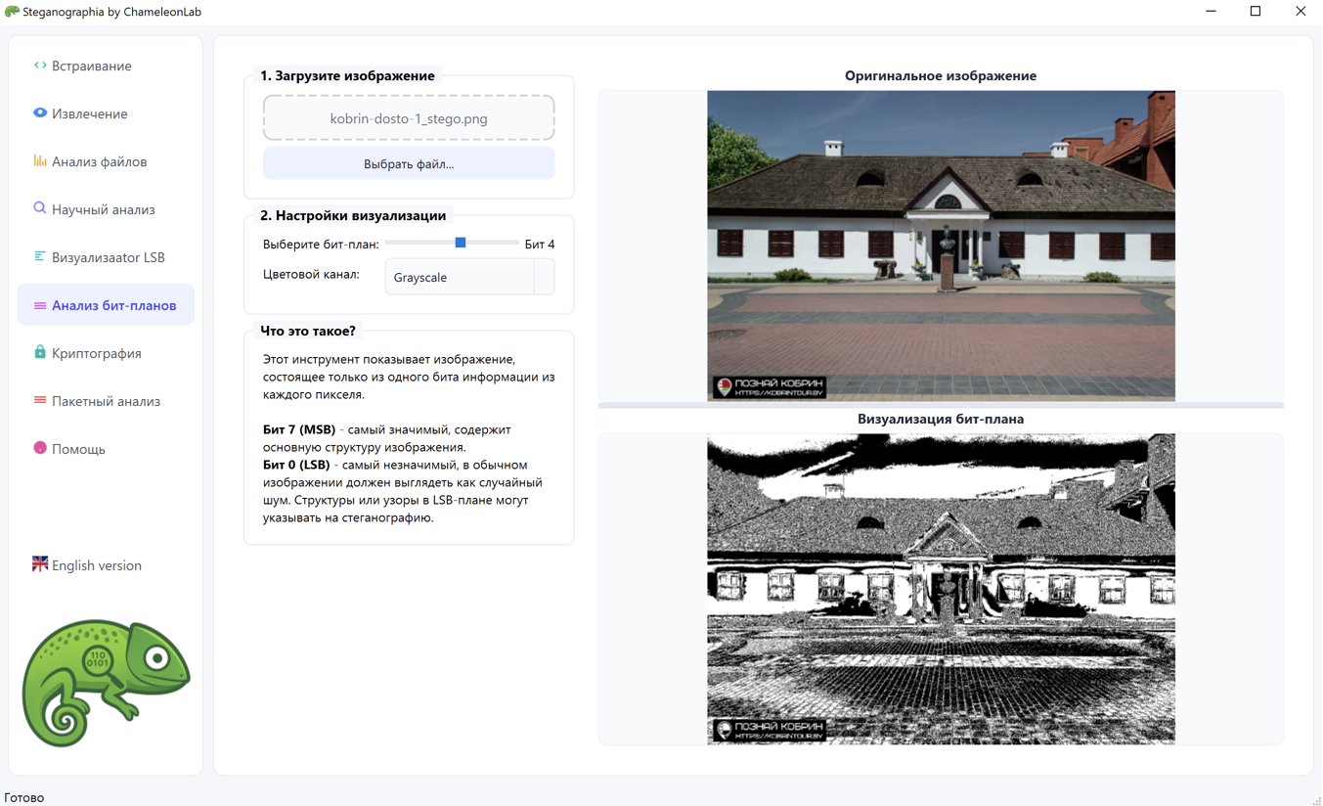This screenshot has width=1323, height=806.
Task: Click the Помощь pink circle icon
Action: coord(40,448)
